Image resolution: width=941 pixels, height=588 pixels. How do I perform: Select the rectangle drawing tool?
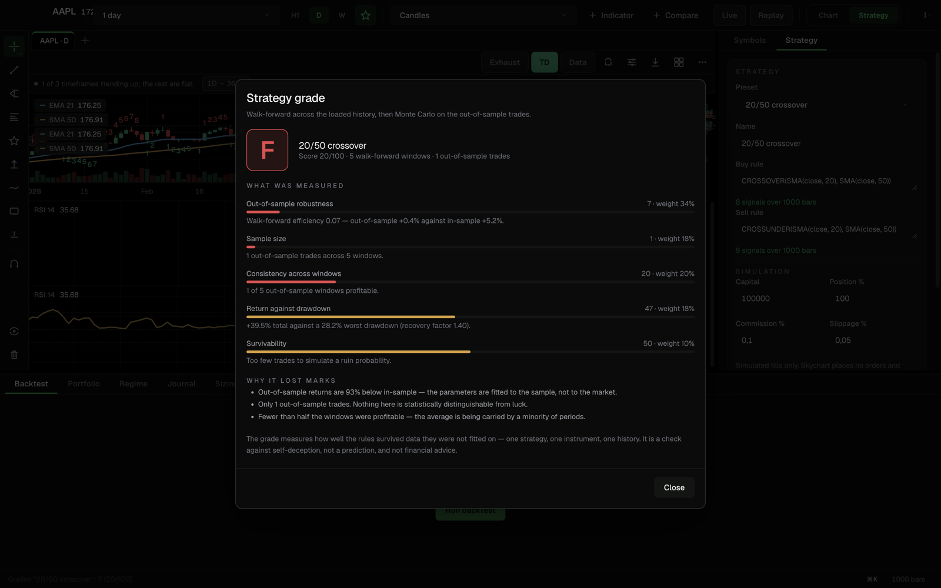(x=14, y=211)
